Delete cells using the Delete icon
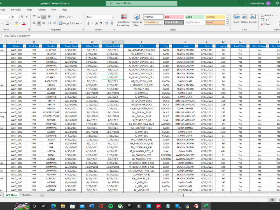Screen dimensions: 280x210 click(x=244, y=17)
